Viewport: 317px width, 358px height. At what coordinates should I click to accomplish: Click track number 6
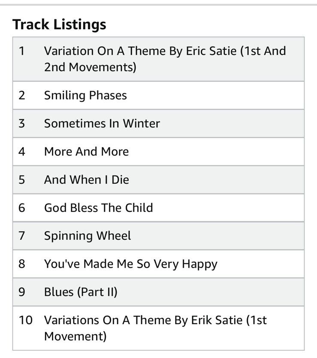coord(22,208)
